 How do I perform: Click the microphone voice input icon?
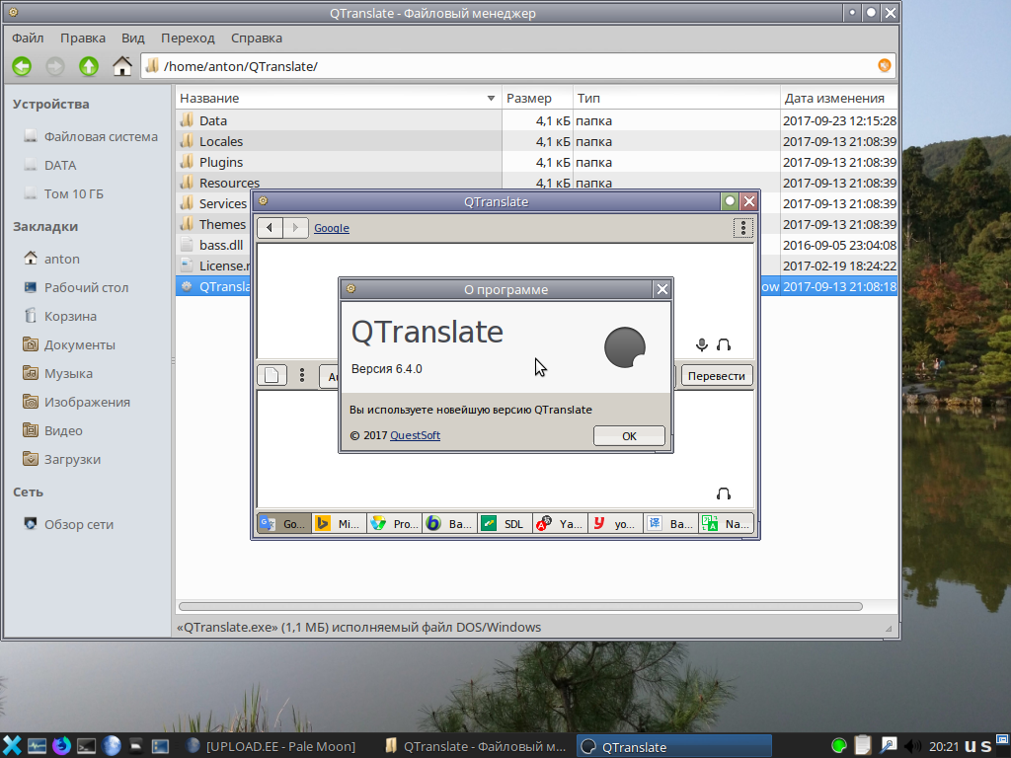(x=702, y=344)
